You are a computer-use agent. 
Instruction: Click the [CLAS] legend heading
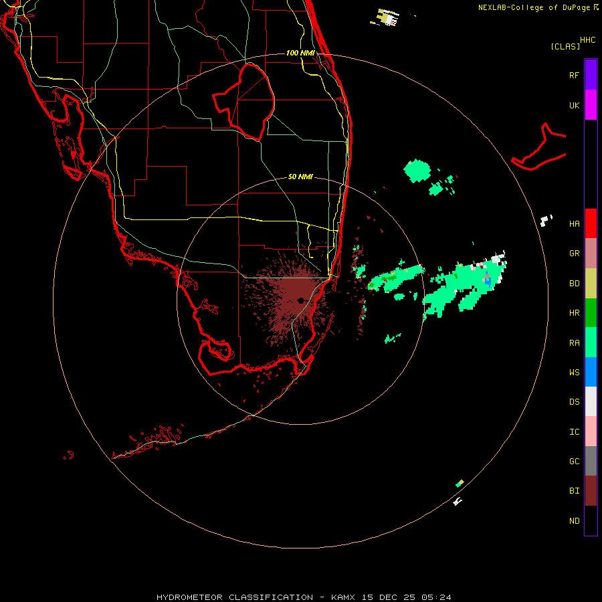pyautogui.click(x=565, y=46)
